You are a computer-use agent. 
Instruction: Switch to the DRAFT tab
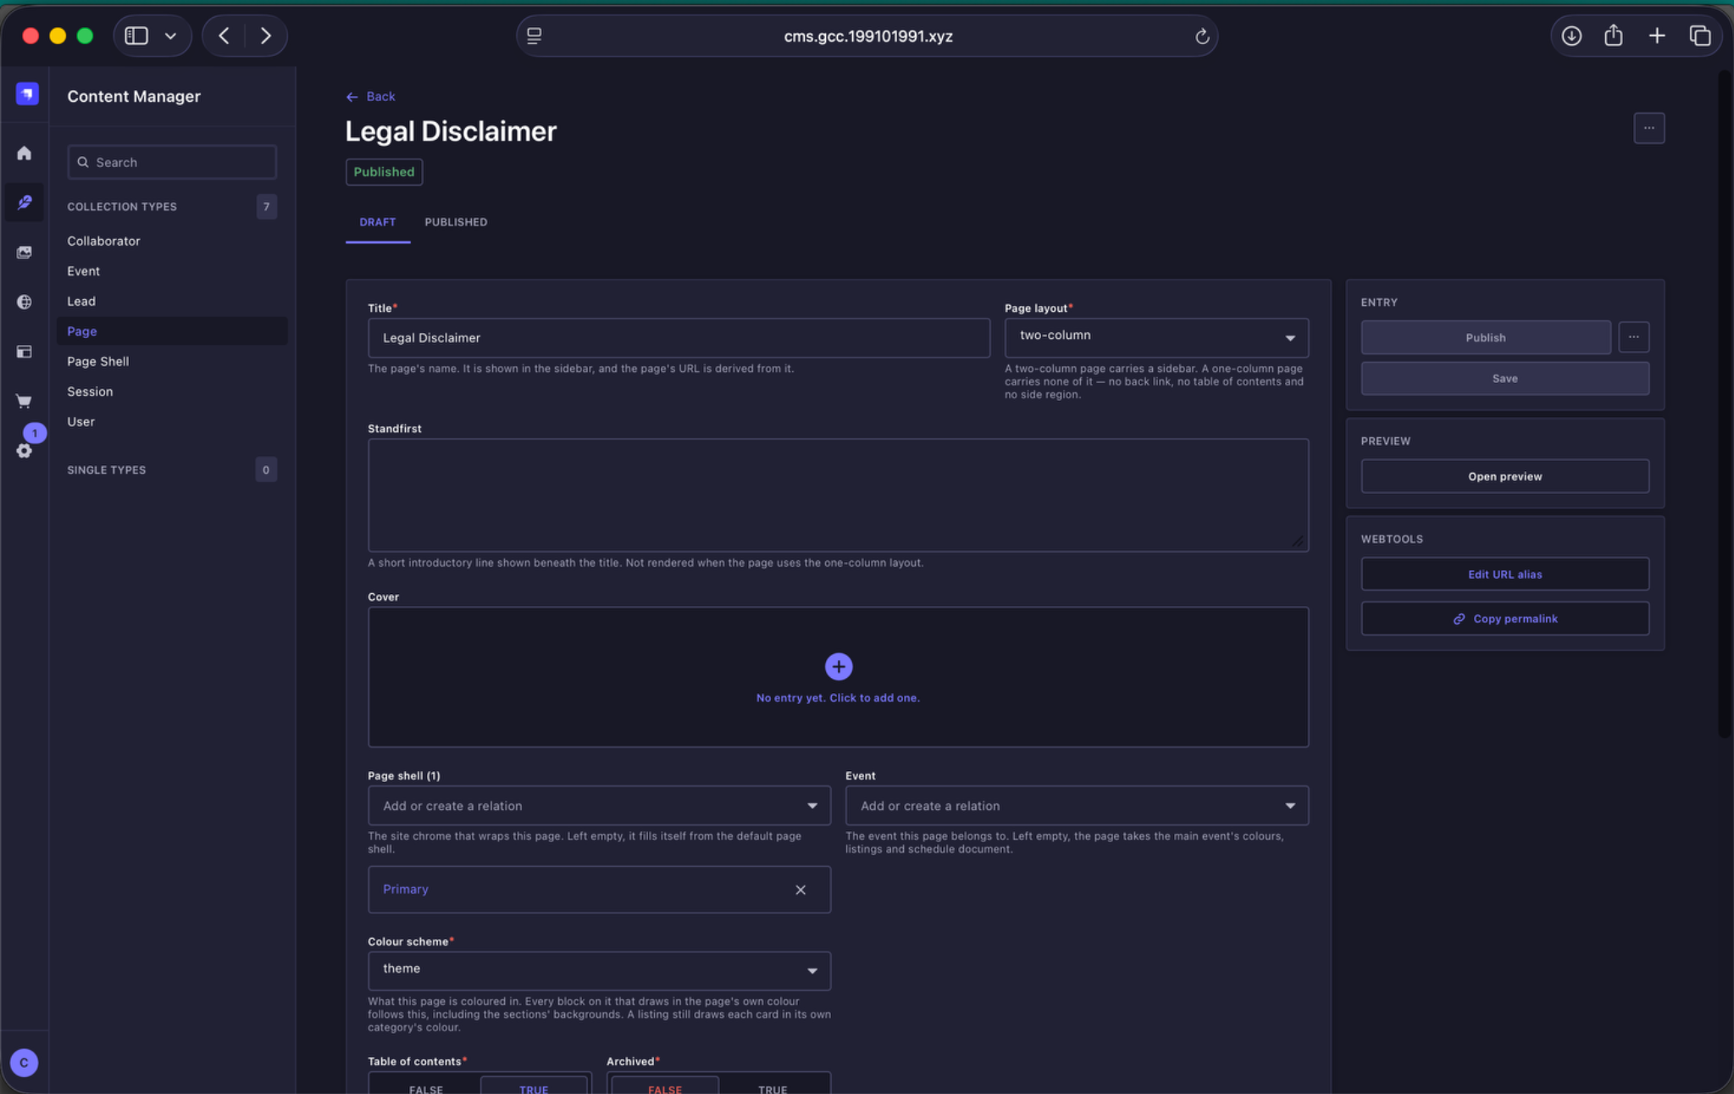377,222
